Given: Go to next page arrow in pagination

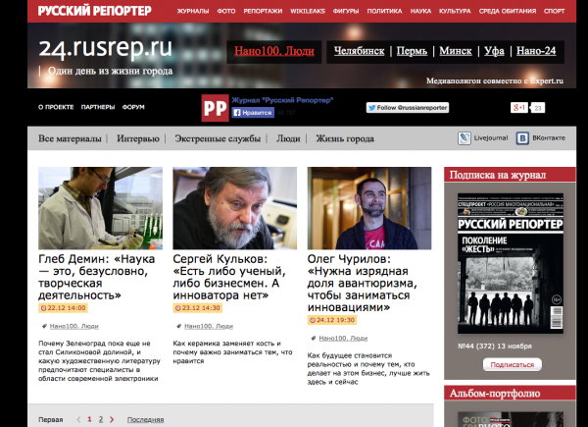Looking at the screenshot, I should tap(112, 419).
